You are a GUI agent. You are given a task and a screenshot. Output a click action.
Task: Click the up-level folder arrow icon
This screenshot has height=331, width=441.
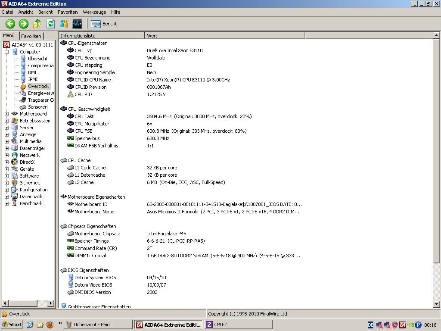click(37, 24)
